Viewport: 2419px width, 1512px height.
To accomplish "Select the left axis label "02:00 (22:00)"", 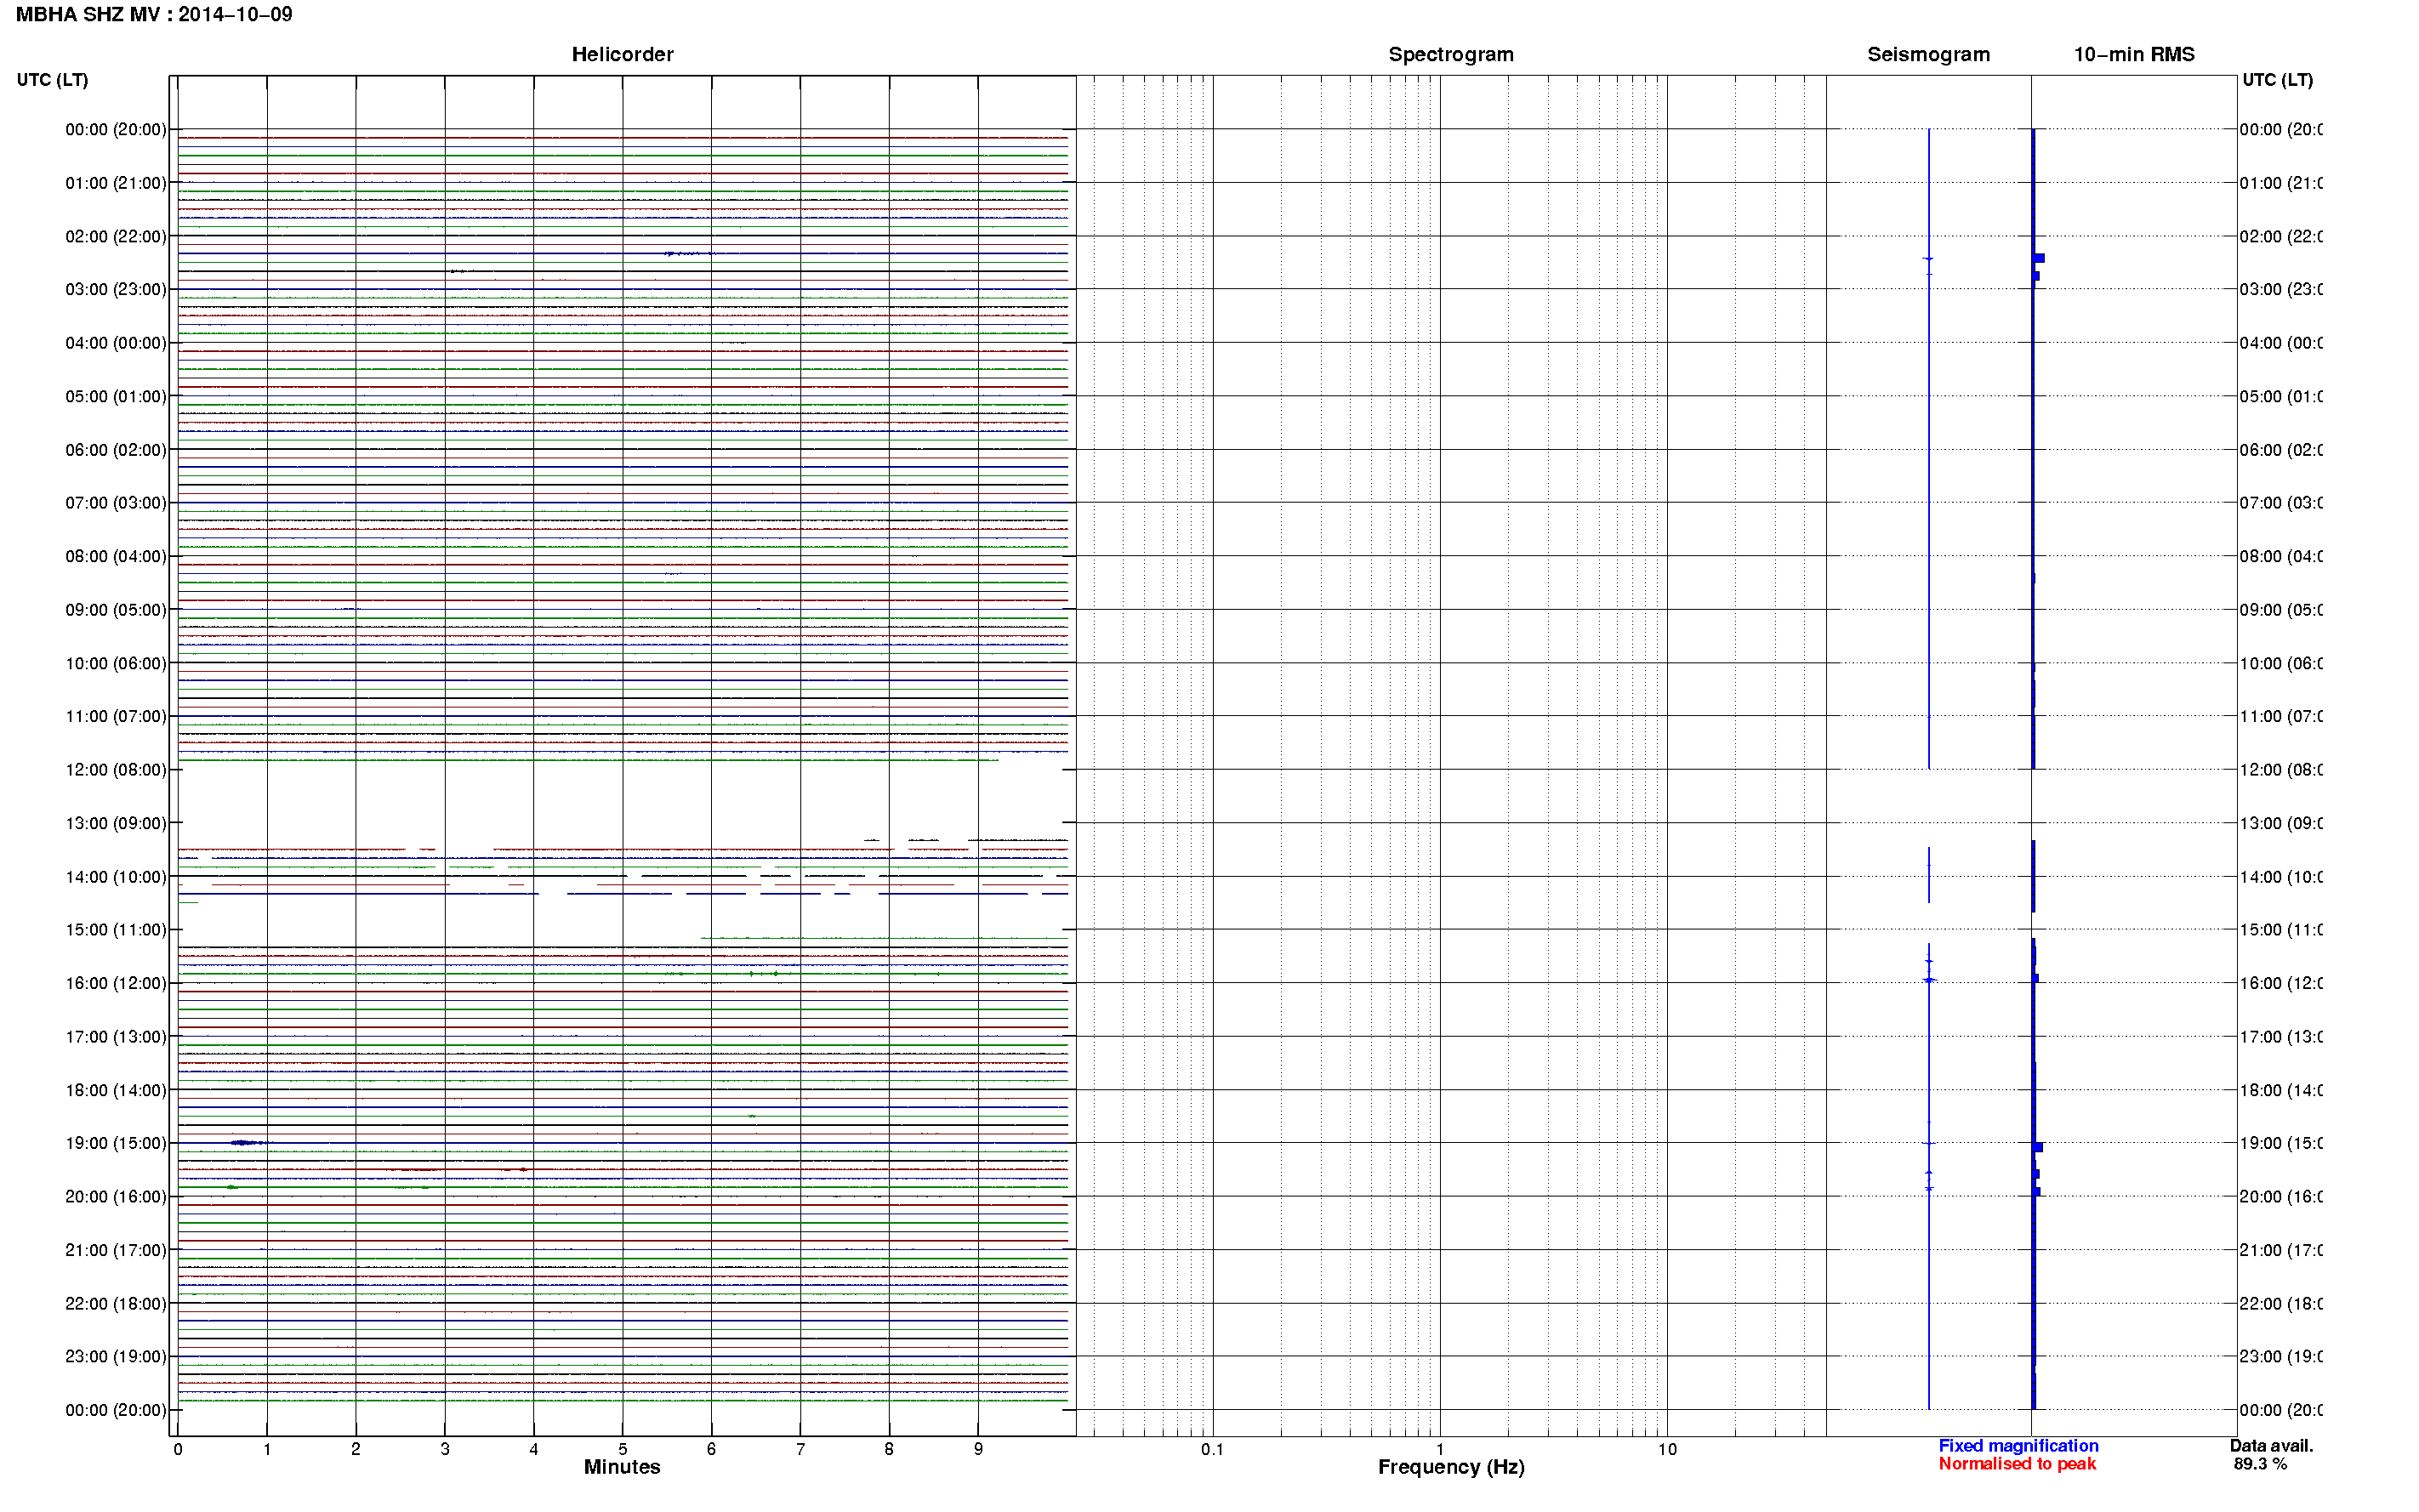I will click(116, 236).
